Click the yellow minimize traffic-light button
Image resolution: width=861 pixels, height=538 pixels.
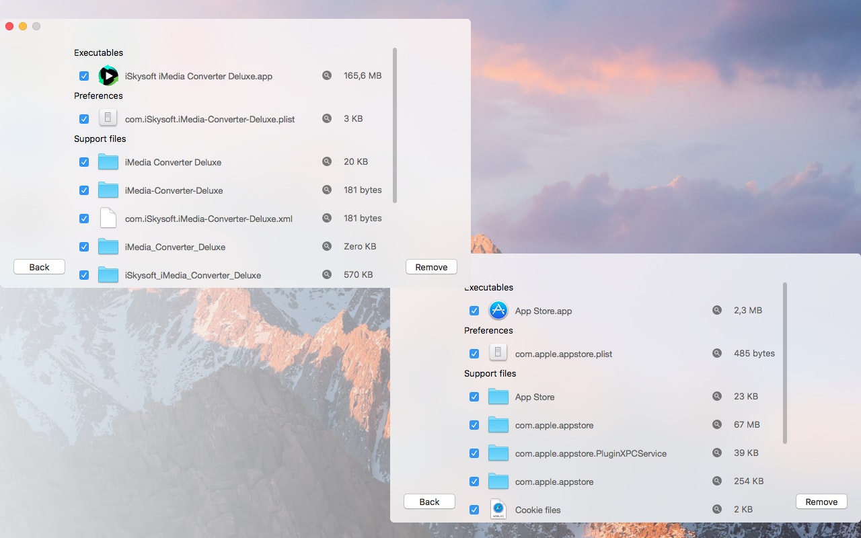pos(22,26)
